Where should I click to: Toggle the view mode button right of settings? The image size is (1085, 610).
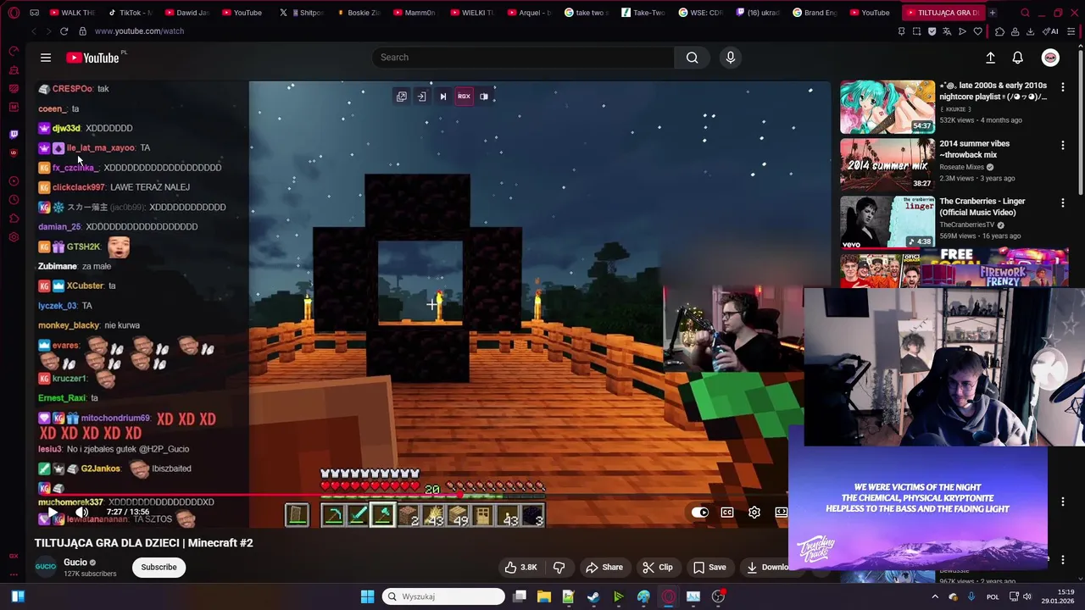[782, 513]
